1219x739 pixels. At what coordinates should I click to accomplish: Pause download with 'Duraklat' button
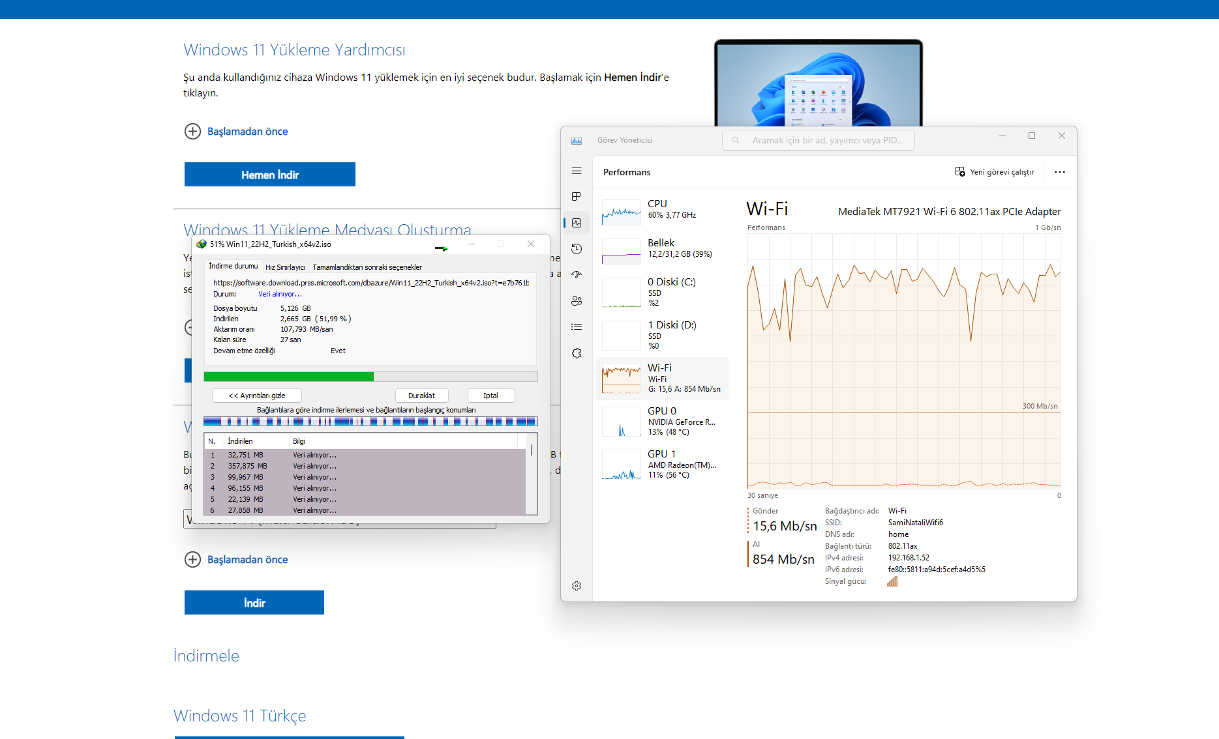421,396
